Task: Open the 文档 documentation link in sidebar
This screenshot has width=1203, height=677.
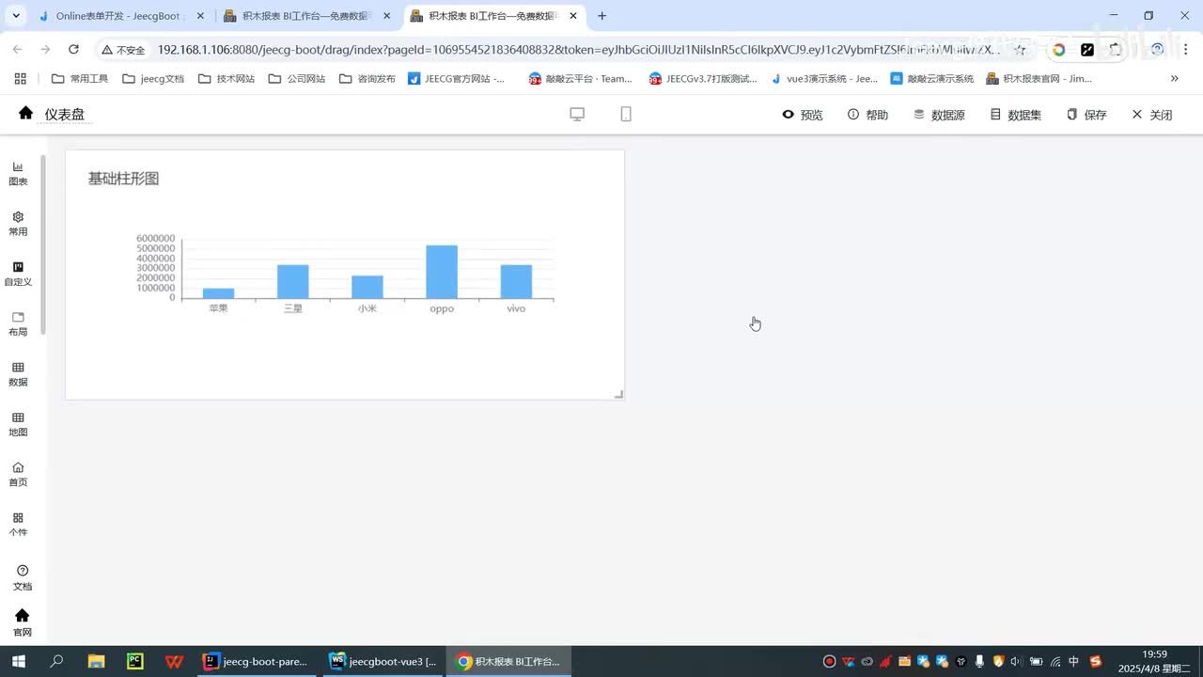Action: [x=23, y=578]
